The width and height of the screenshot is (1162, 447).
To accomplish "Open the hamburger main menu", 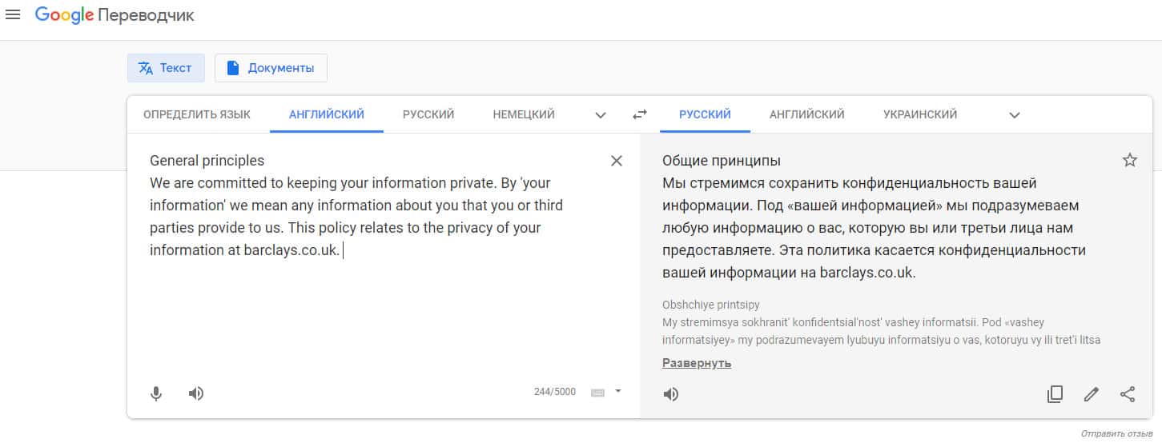I will 13,16.
